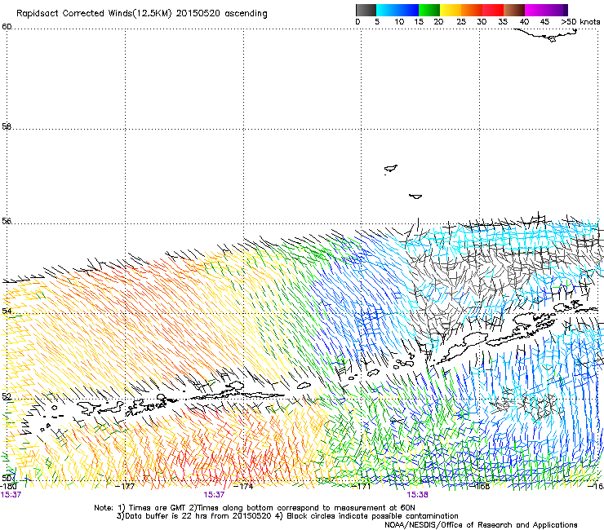Click the blue 10-15 knots legend swatch
The width and height of the screenshot is (604, 530).
click(x=408, y=10)
